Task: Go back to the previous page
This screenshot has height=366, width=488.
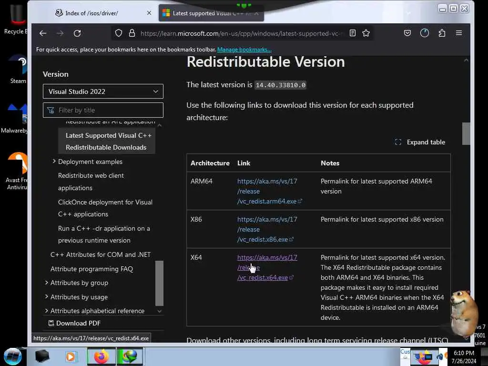Action: (x=43, y=33)
